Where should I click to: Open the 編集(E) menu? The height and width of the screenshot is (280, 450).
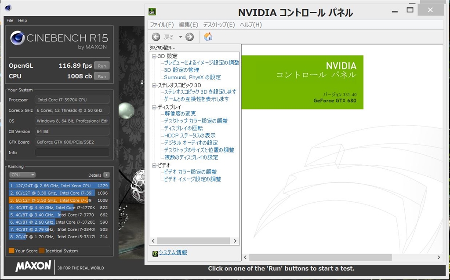click(x=189, y=25)
